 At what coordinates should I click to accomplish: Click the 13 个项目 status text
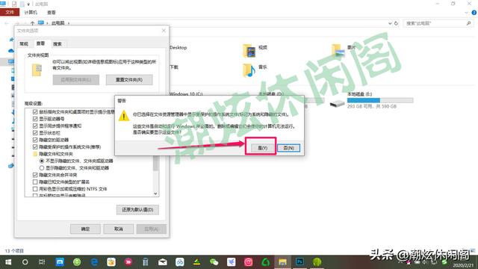(x=14, y=251)
